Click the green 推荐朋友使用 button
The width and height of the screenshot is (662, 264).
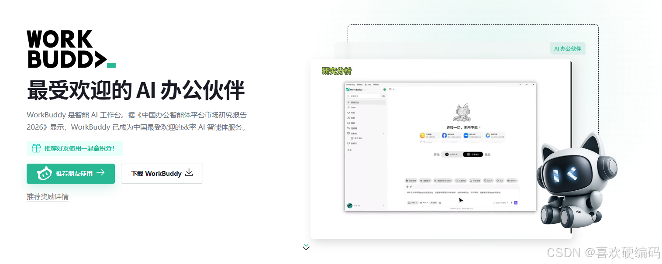(x=71, y=174)
